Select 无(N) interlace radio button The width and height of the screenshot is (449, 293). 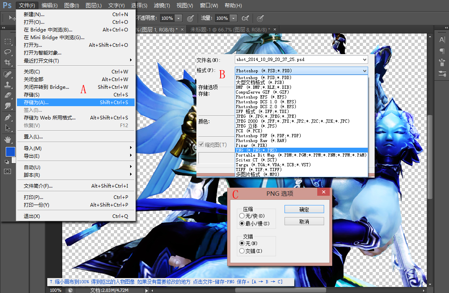point(242,243)
